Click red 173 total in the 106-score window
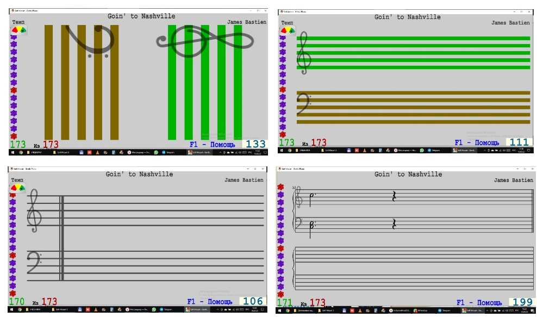 point(49,302)
